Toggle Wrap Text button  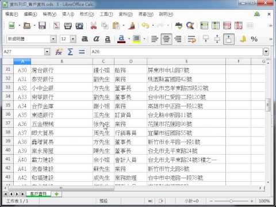pos(192,39)
